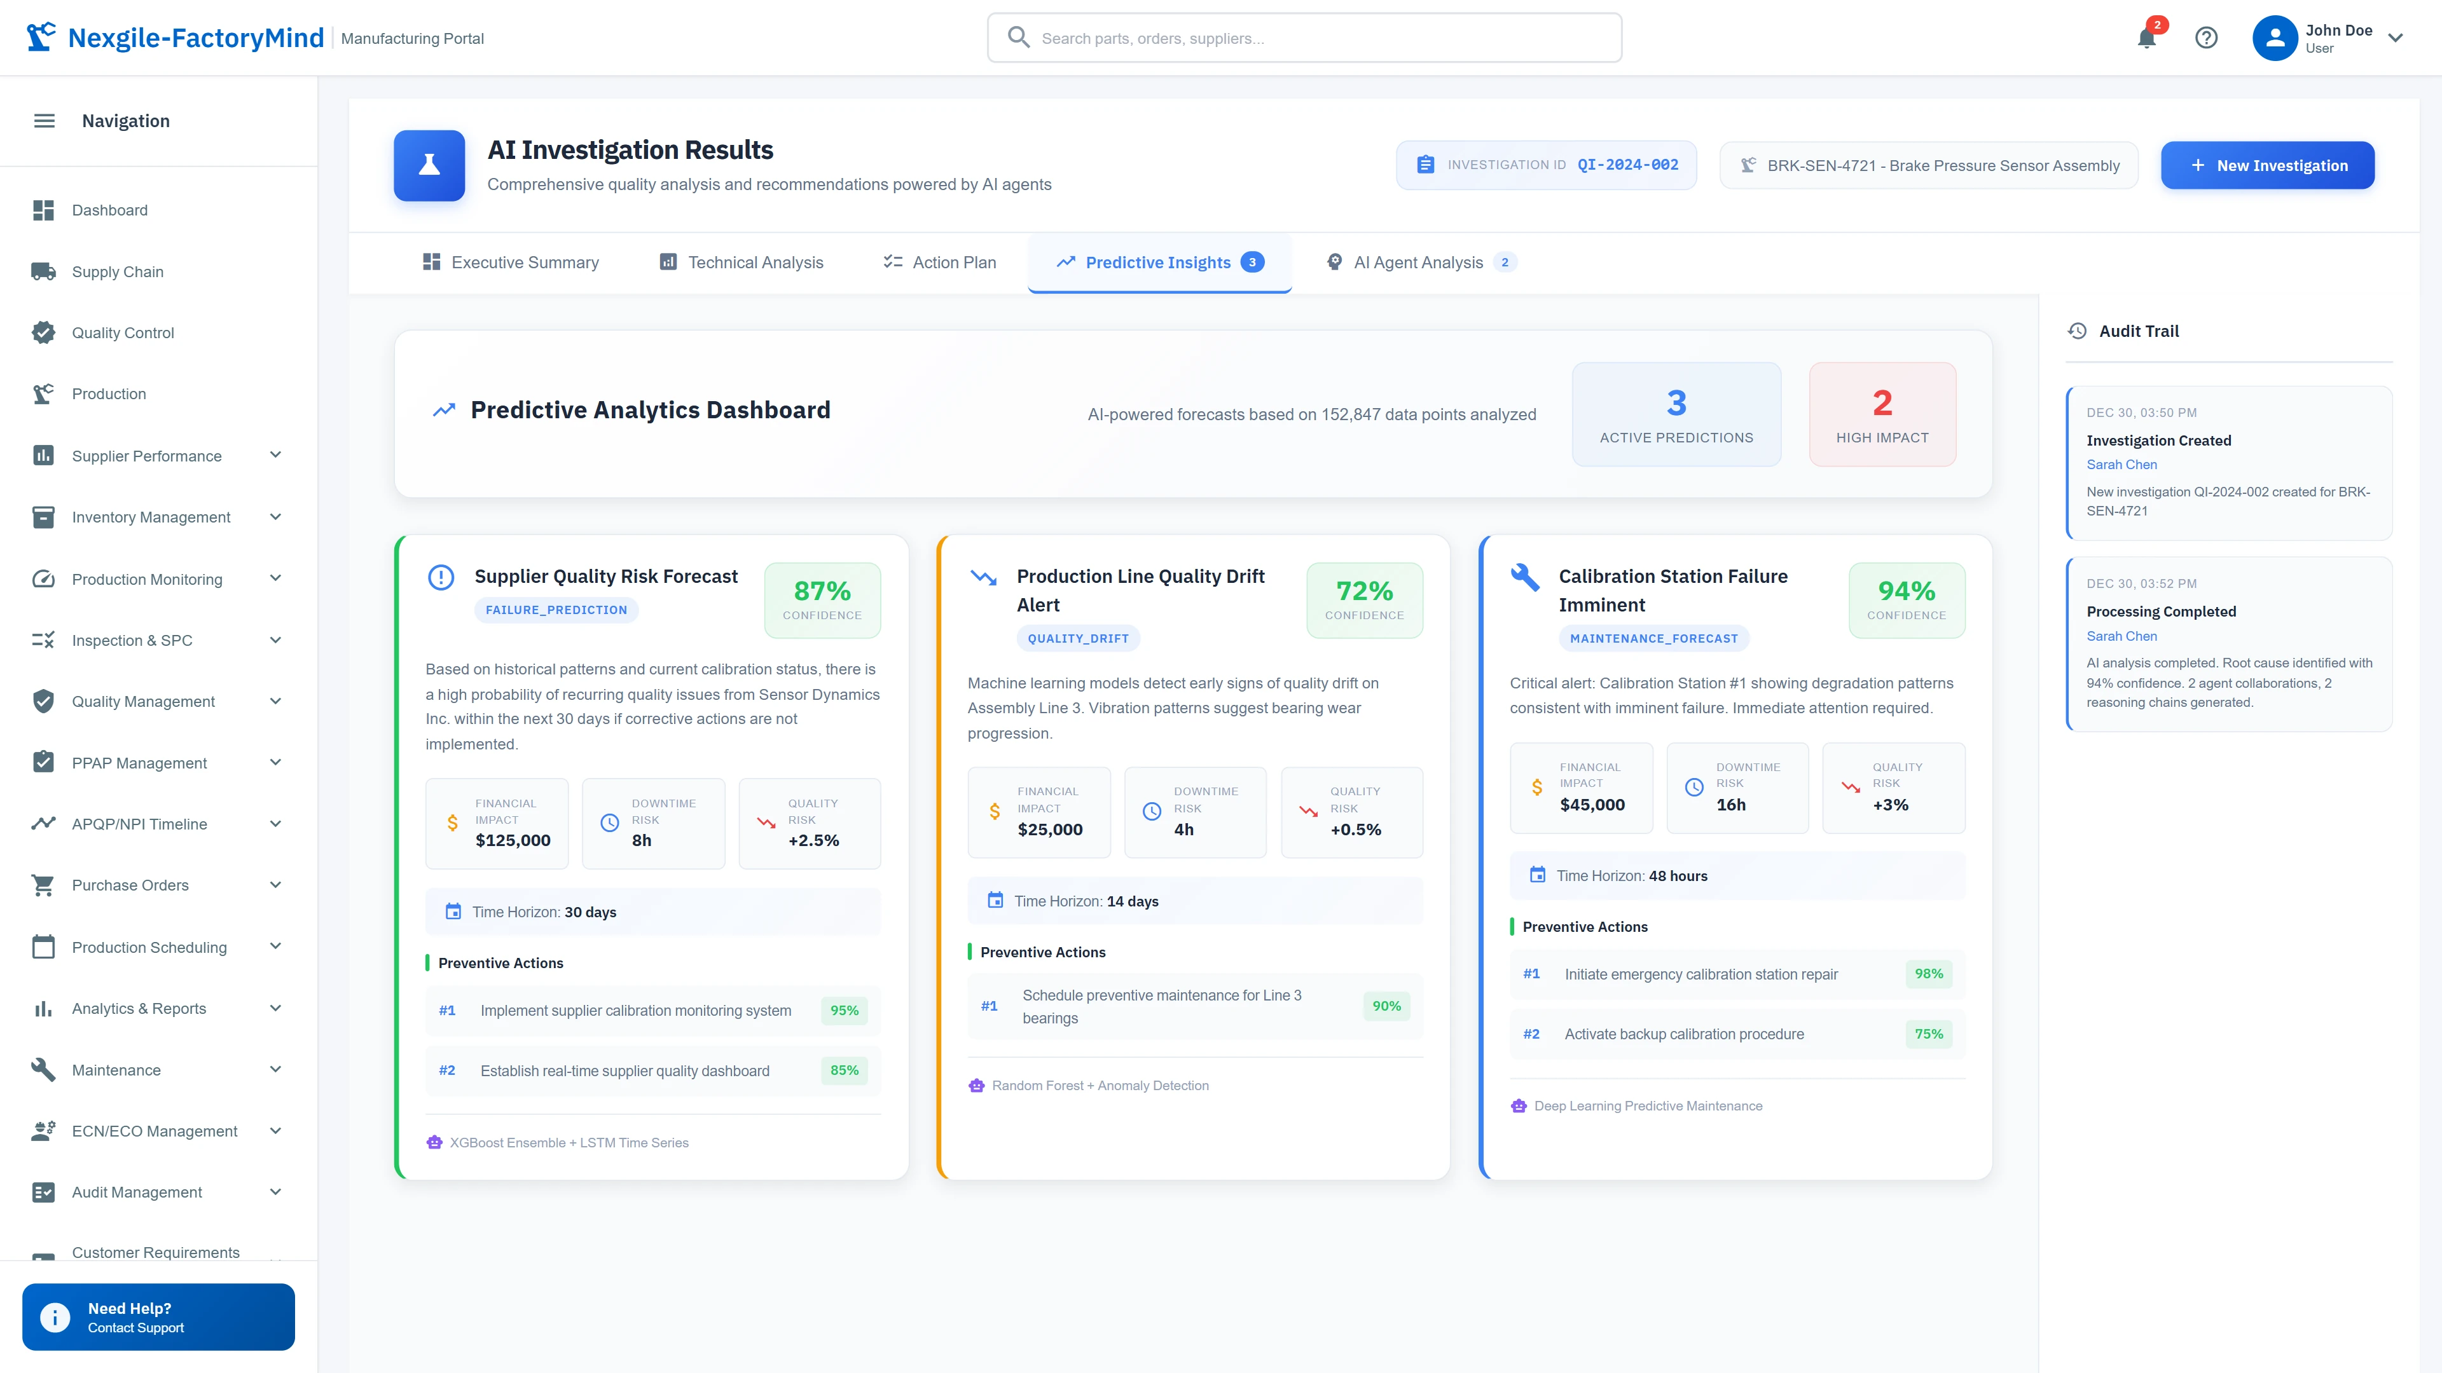Click the search parts input field
2442x1373 pixels.
[1304, 38]
